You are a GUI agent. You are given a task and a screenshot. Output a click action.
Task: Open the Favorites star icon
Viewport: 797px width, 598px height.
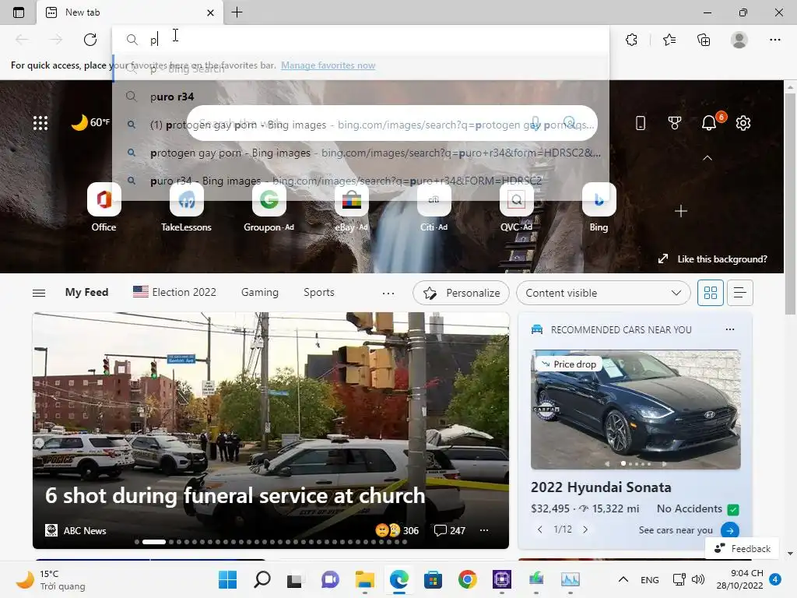tap(669, 40)
